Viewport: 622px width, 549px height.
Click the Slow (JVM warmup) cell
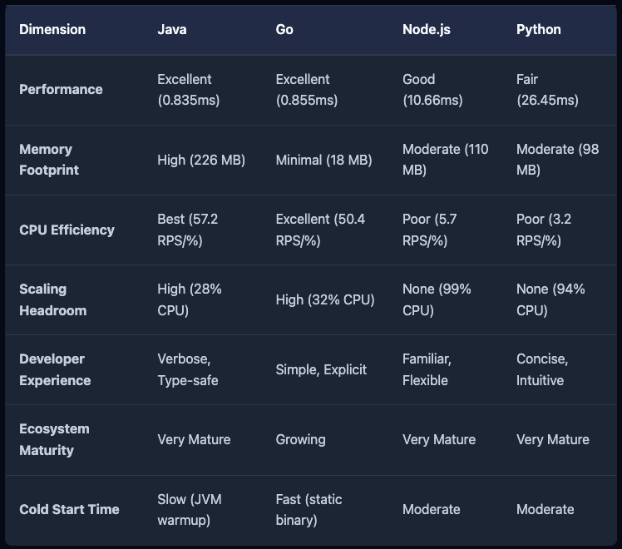(190, 509)
